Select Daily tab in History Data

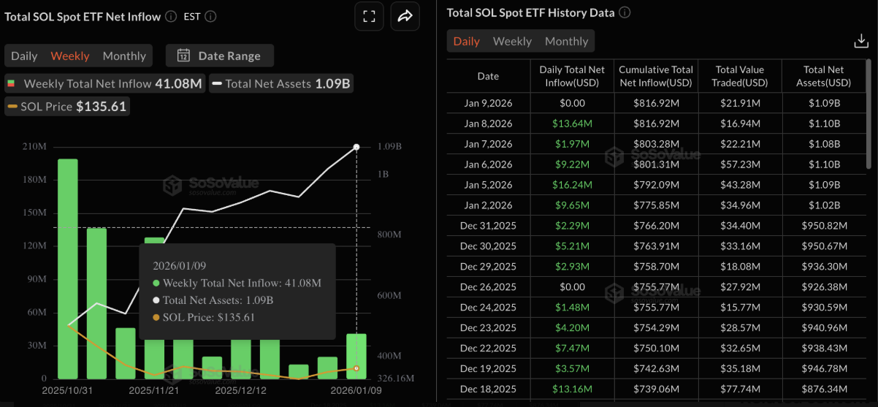point(466,41)
